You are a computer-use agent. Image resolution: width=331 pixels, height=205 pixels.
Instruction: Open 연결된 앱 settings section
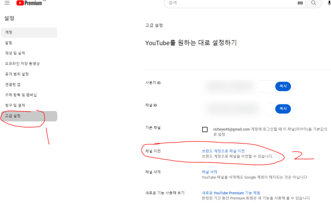pos(29,85)
